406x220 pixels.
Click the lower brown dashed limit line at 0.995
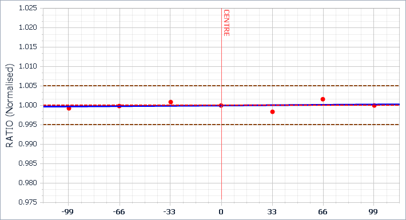(221, 125)
